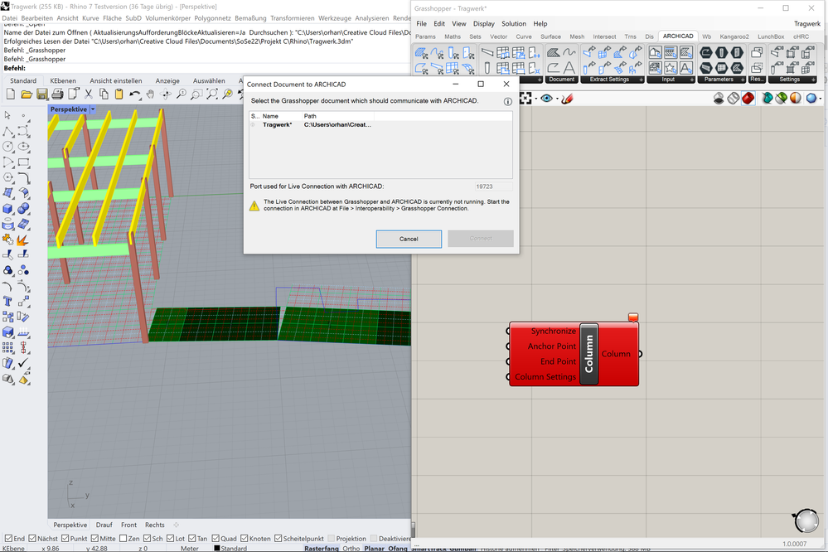Toggle the Mitte osnap checkbox
Screen dimensions: 828x552
tap(94, 538)
